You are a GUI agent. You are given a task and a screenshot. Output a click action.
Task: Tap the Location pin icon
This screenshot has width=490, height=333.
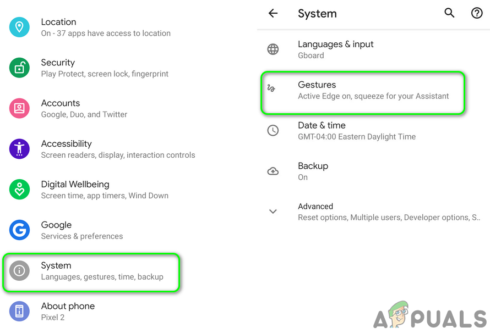click(x=19, y=27)
